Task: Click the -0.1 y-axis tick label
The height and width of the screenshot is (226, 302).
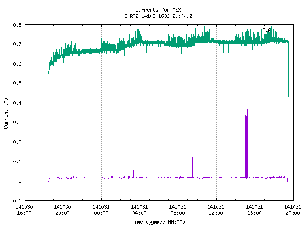Action: click(x=16, y=201)
